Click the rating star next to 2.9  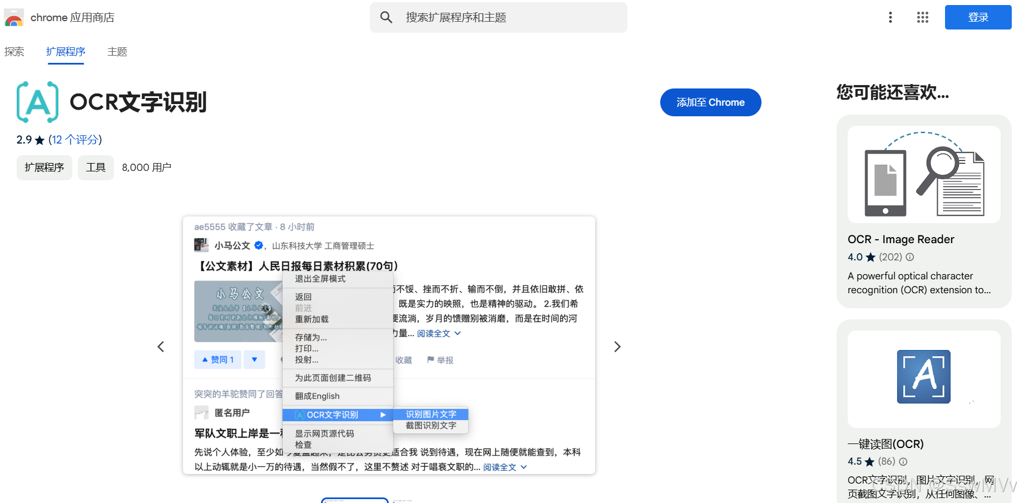point(39,140)
